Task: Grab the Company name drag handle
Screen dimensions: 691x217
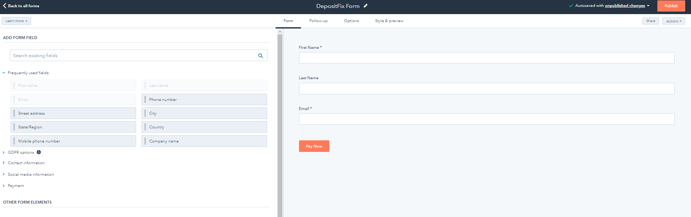Action: pos(145,141)
